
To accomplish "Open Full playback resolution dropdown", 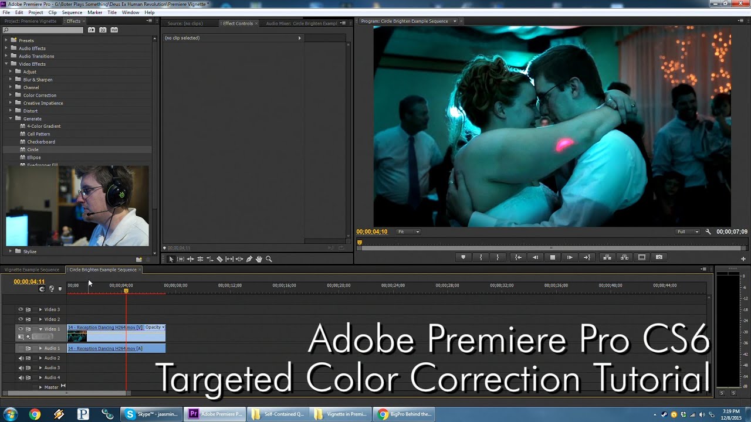I will tap(688, 232).
